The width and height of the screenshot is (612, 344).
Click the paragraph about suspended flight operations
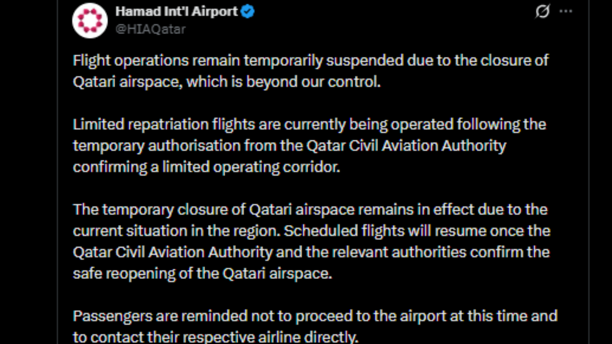point(311,71)
